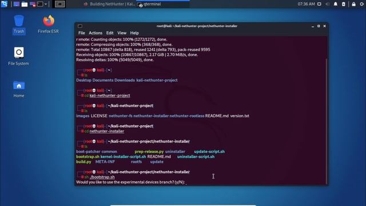Click underlined 'nethunter-installer' in cd command
This screenshot has height=206, width=366.
click(x=107, y=131)
